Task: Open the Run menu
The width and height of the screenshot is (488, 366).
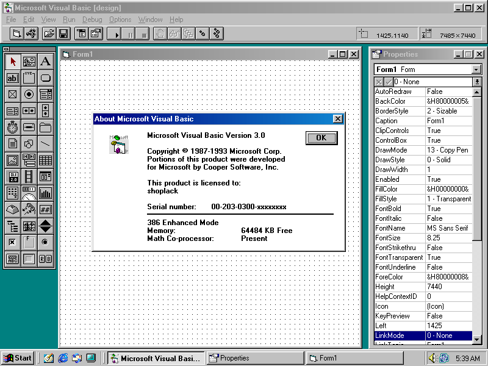Action: pos(69,20)
